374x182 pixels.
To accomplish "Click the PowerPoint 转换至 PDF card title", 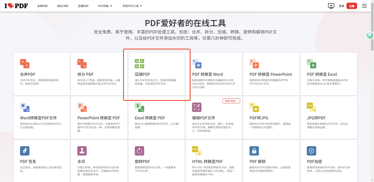I will coord(99,118).
